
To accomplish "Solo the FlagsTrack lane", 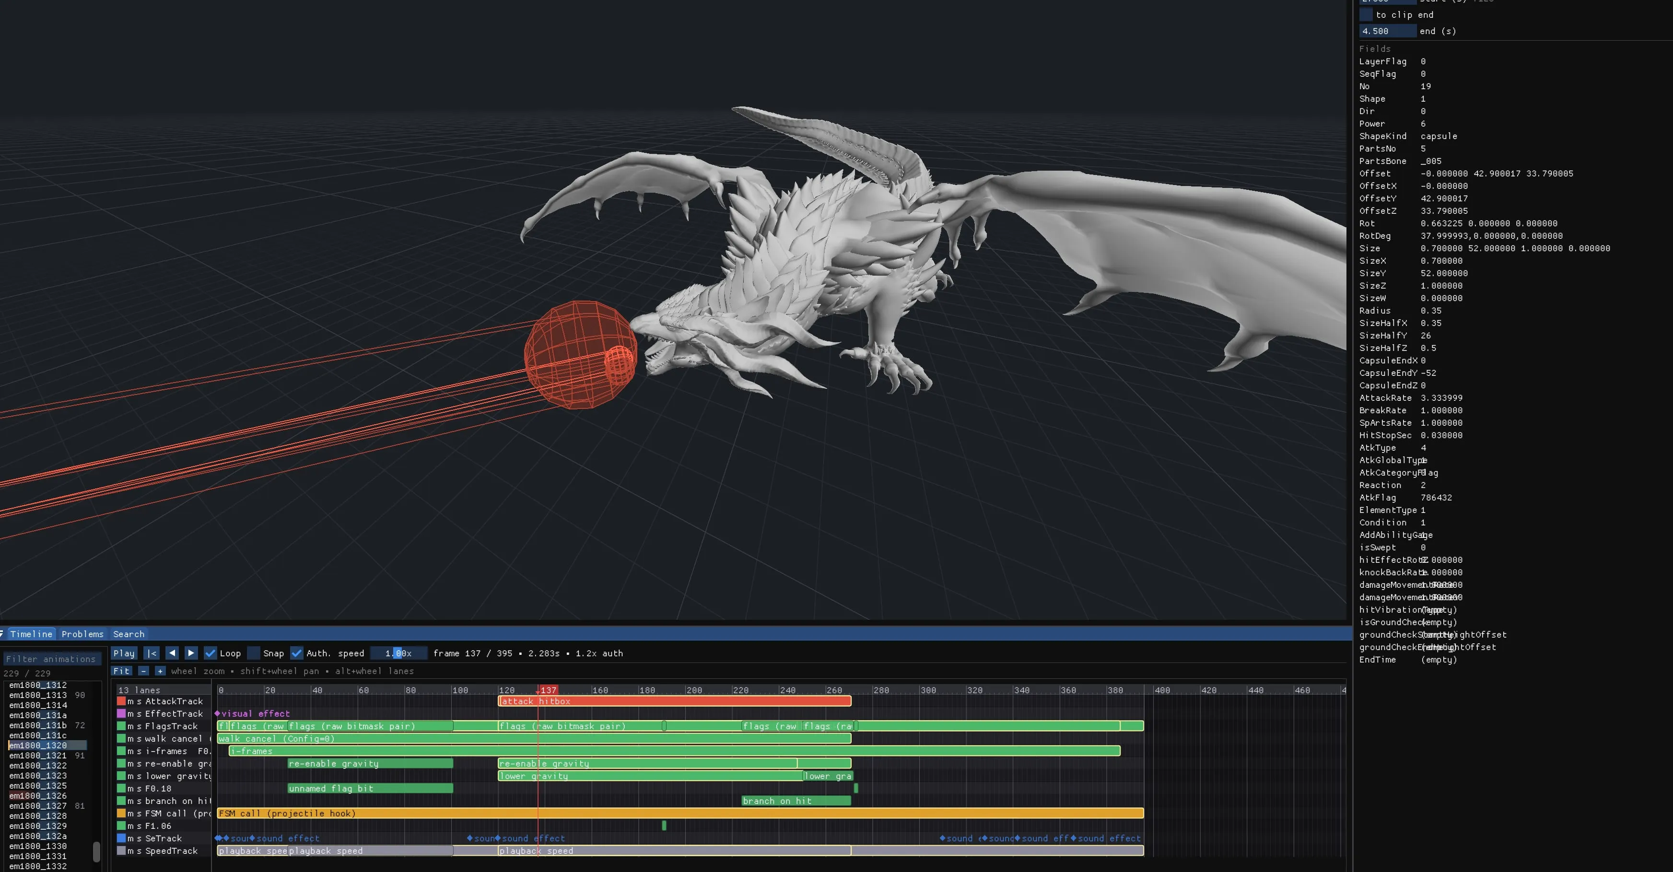I will (x=139, y=726).
